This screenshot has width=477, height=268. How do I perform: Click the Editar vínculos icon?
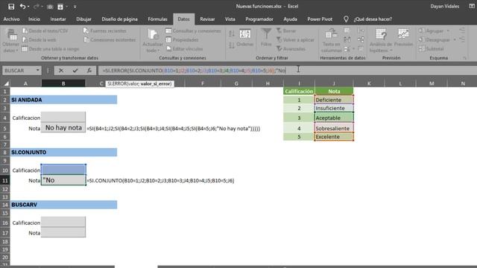pyautogui.click(x=168, y=48)
